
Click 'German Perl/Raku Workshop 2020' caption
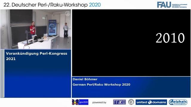[x=101, y=84]
